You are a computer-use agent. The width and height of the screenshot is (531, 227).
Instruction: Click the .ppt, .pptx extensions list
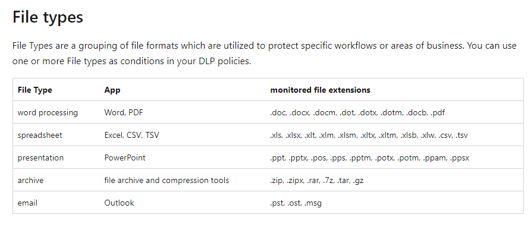coord(369,158)
